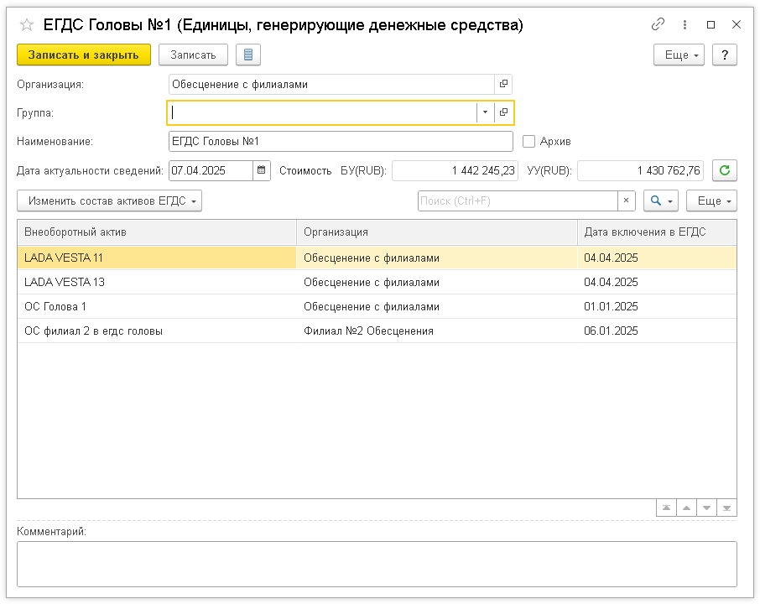Viewport: 760px width, 604px height.
Task: Enable the Архив checkbox
Action: click(528, 142)
